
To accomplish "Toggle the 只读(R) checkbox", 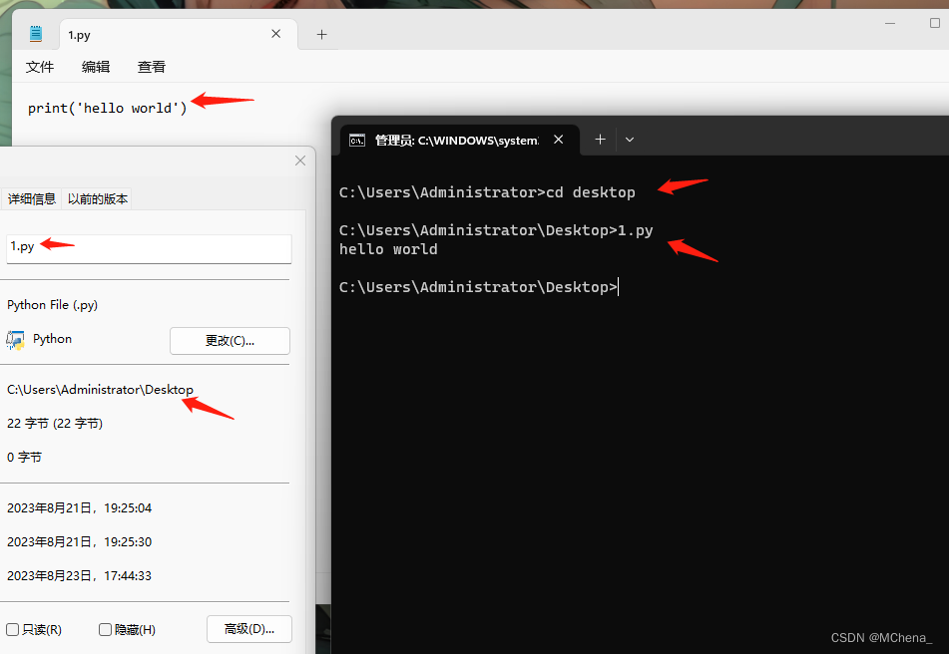I will [13, 630].
